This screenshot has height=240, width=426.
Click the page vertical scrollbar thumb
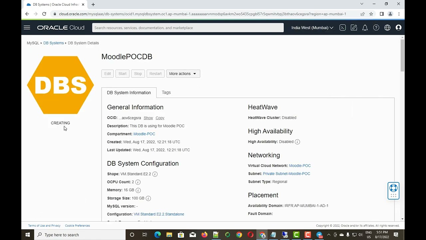[402, 55]
